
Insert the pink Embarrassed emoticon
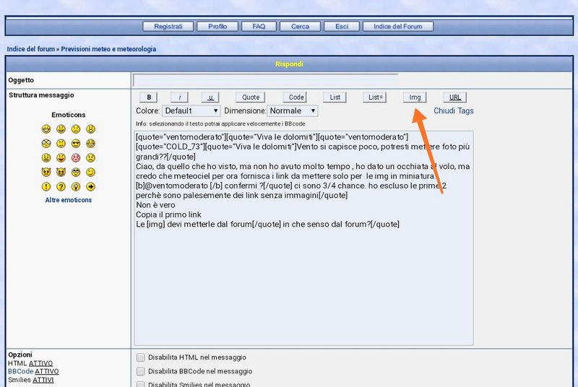pyautogui.click(x=76, y=157)
